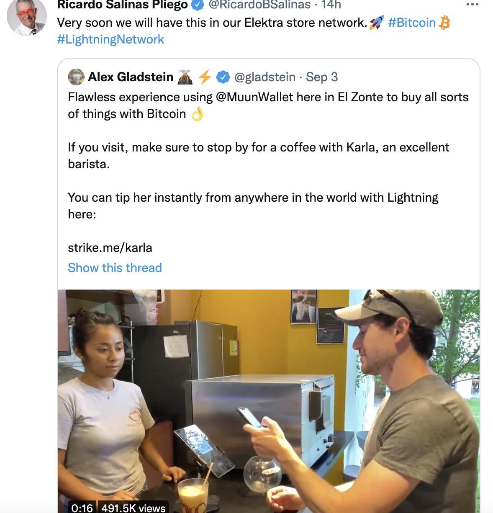Open the #Bitcoin hashtag link
This screenshot has width=493, height=513.
pyautogui.click(x=412, y=23)
